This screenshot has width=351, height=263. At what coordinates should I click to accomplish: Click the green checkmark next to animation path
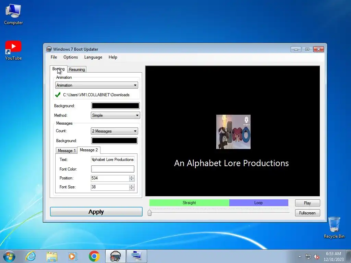coord(58,95)
